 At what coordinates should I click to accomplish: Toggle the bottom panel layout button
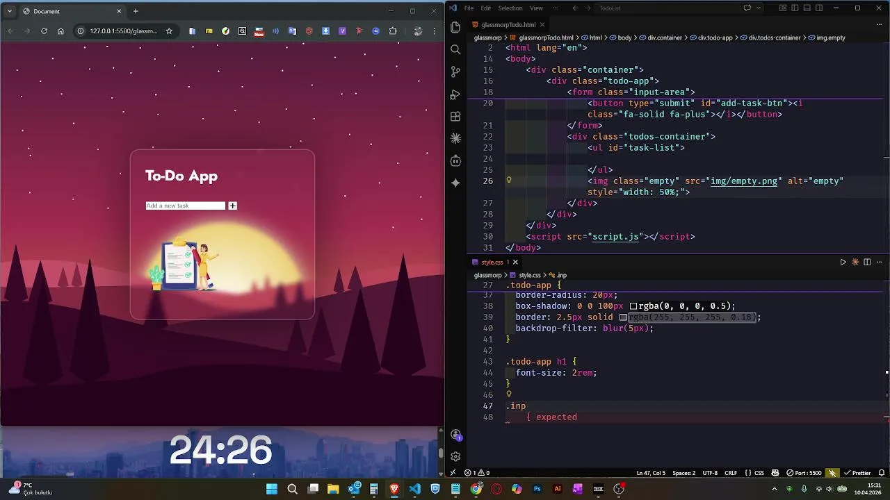[807, 8]
